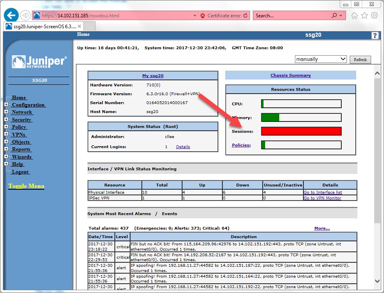Expand the Network menu plus box

pos(6,112)
